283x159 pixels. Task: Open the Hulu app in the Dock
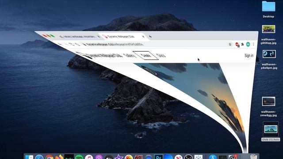click(69, 157)
